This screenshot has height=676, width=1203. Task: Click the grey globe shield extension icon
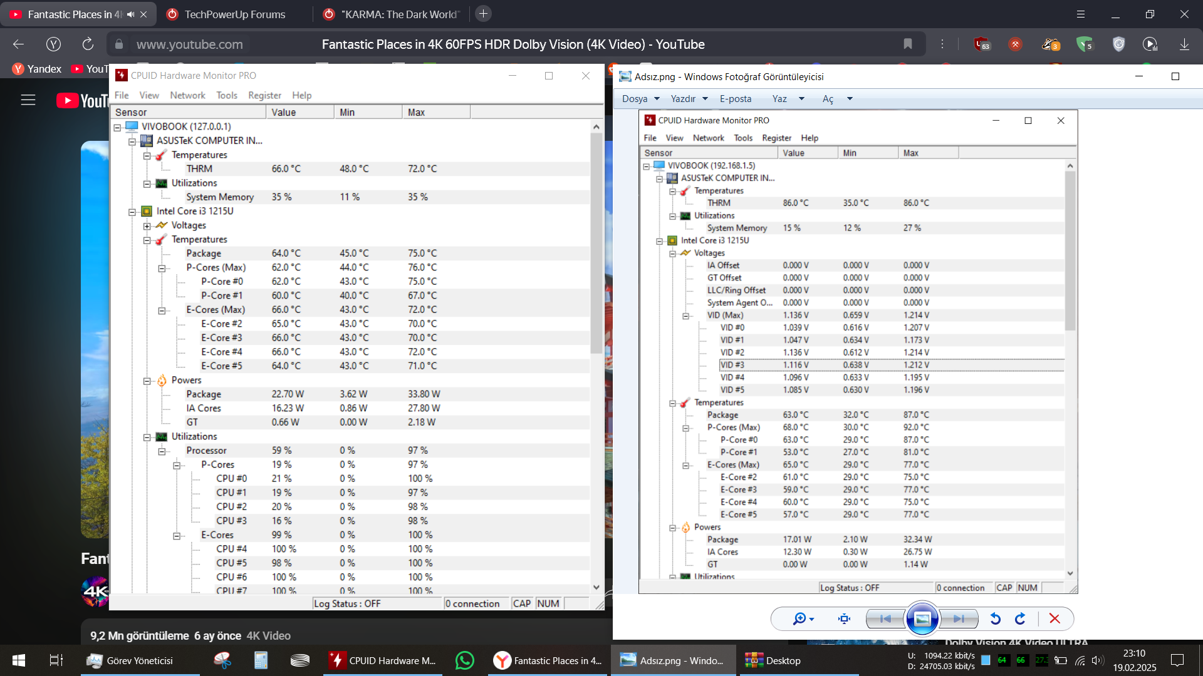pos(1118,44)
